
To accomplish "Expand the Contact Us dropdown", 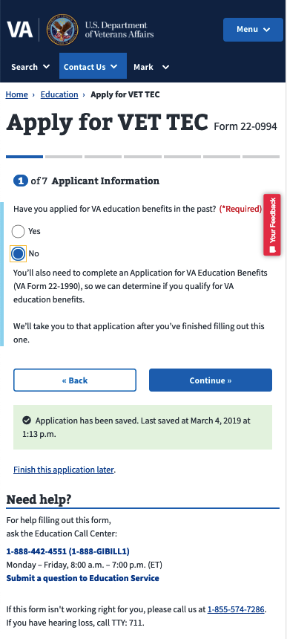I will (x=93, y=65).
